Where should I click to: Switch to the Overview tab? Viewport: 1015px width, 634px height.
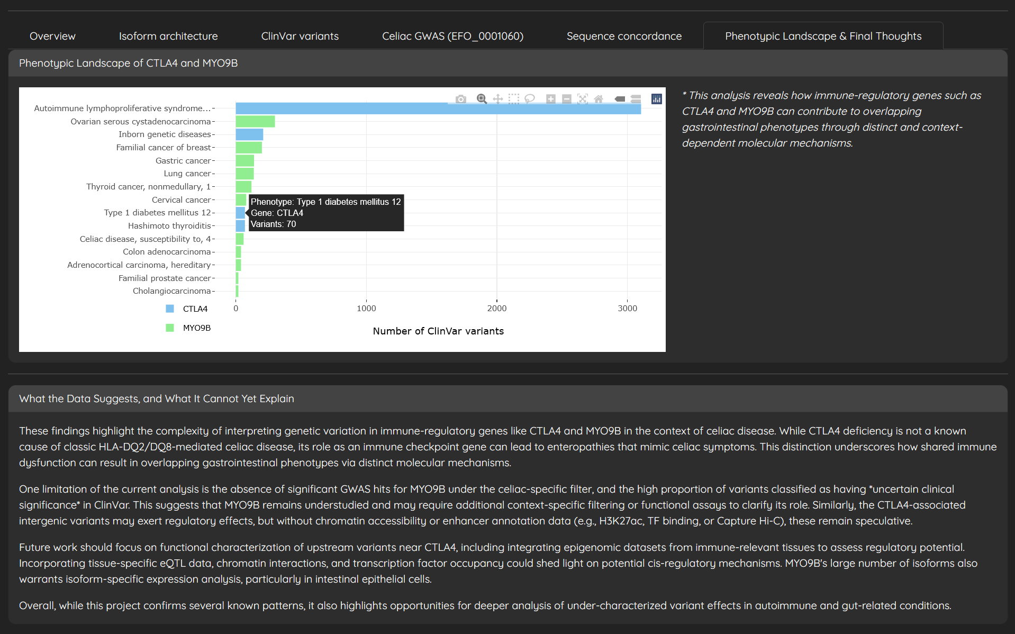click(x=52, y=36)
